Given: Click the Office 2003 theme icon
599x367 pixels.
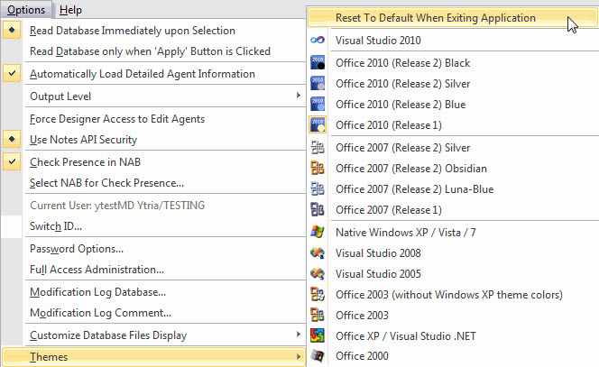Looking at the screenshot, I should [x=318, y=315].
